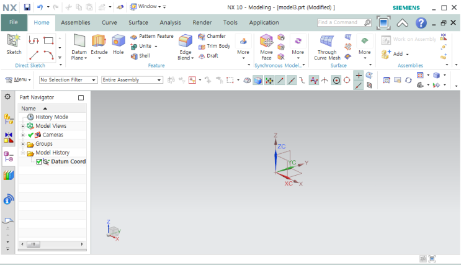
Task: Open the File tab
Action: pos(14,22)
